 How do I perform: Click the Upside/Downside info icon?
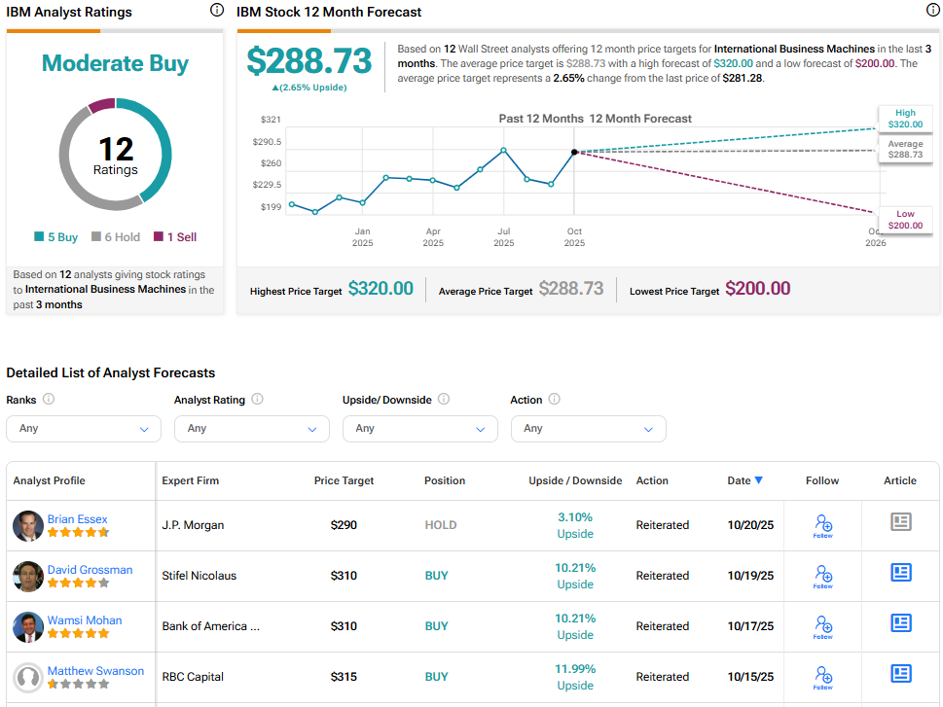444,399
